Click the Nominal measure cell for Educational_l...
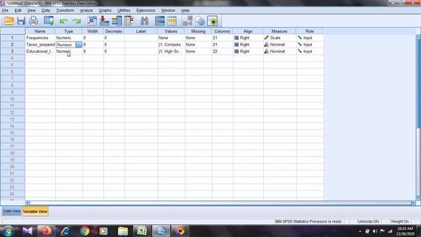 point(280,51)
